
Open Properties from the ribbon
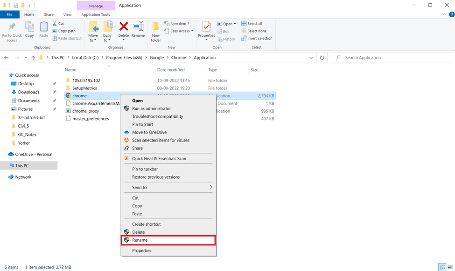(x=206, y=28)
